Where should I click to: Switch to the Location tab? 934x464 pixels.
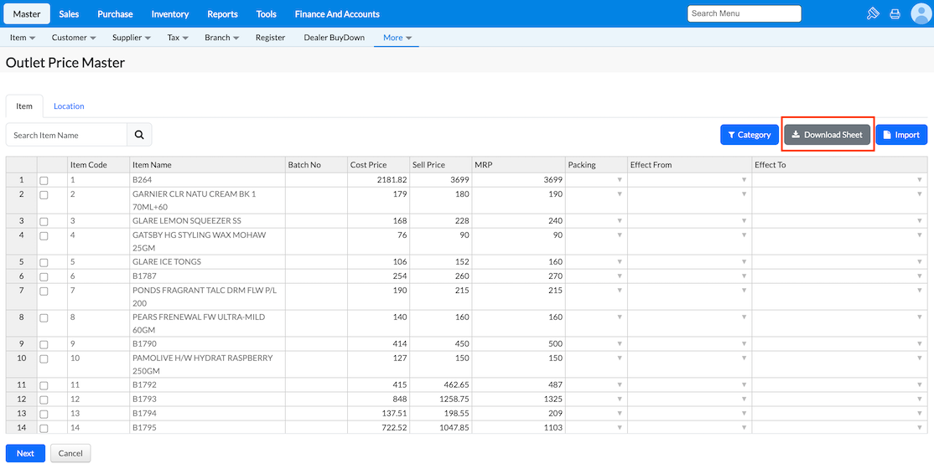point(69,106)
